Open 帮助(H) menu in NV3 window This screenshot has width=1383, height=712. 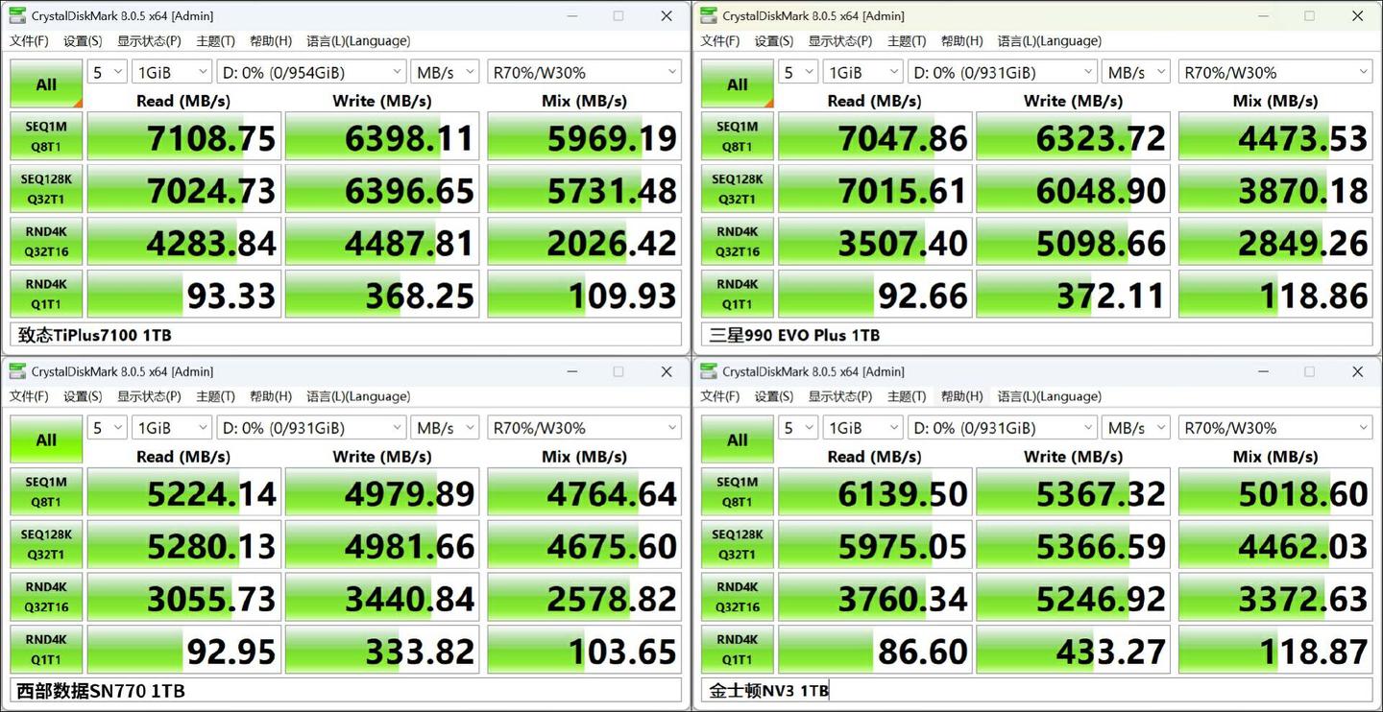pos(961,396)
